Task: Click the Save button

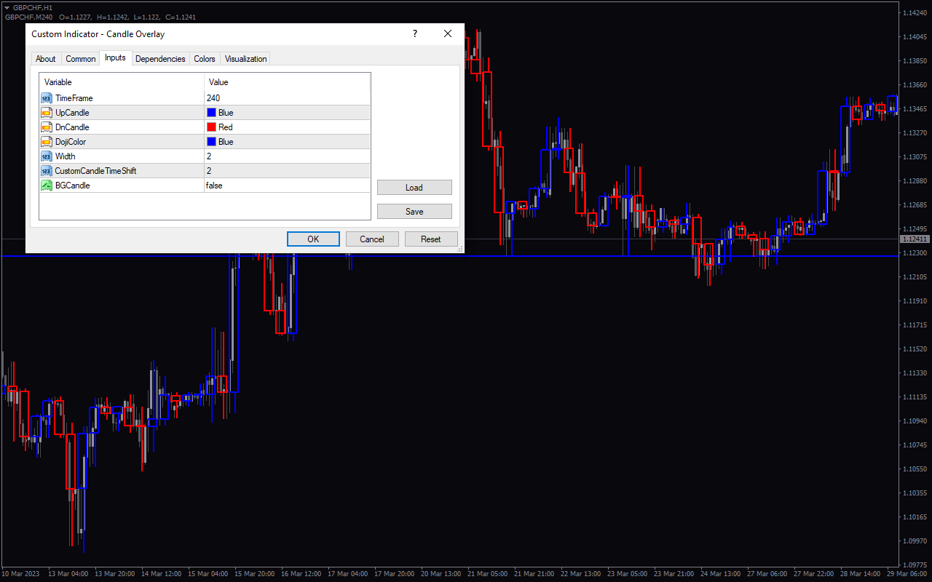Action: (x=414, y=212)
